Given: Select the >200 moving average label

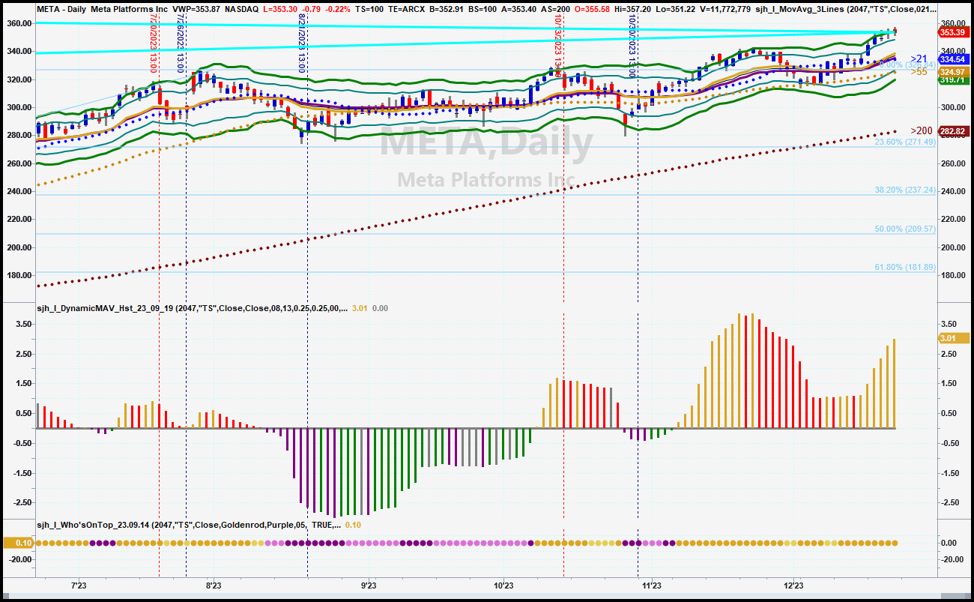Looking at the screenshot, I should click(921, 131).
